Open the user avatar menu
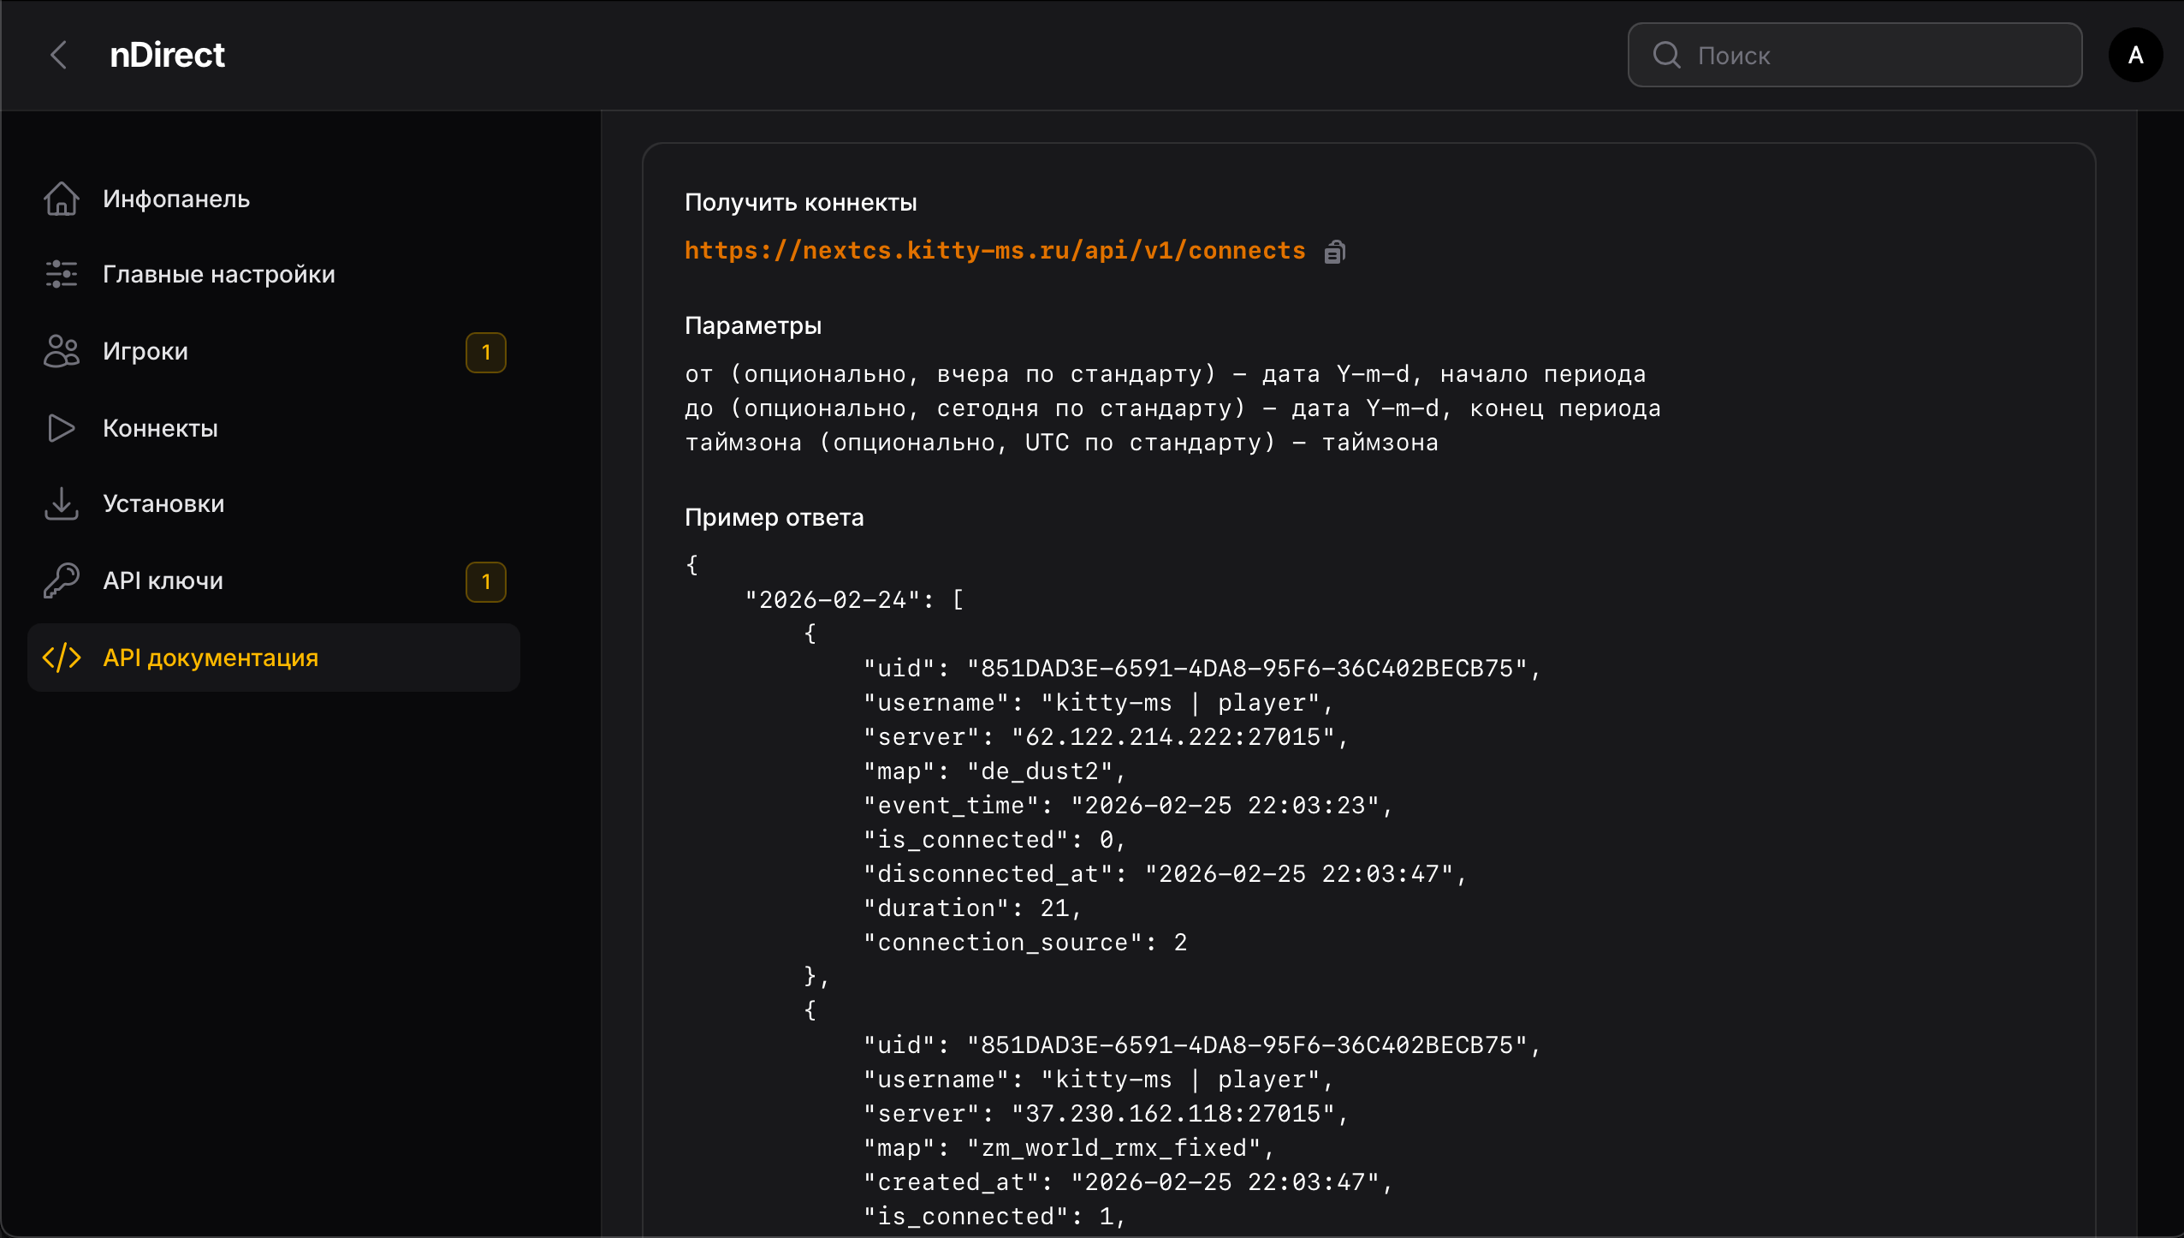The width and height of the screenshot is (2184, 1238). point(2134,54)
